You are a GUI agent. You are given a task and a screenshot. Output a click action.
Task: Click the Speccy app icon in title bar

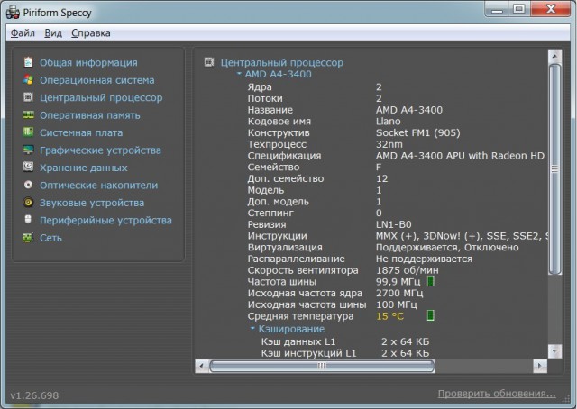[x=13, y=13]
